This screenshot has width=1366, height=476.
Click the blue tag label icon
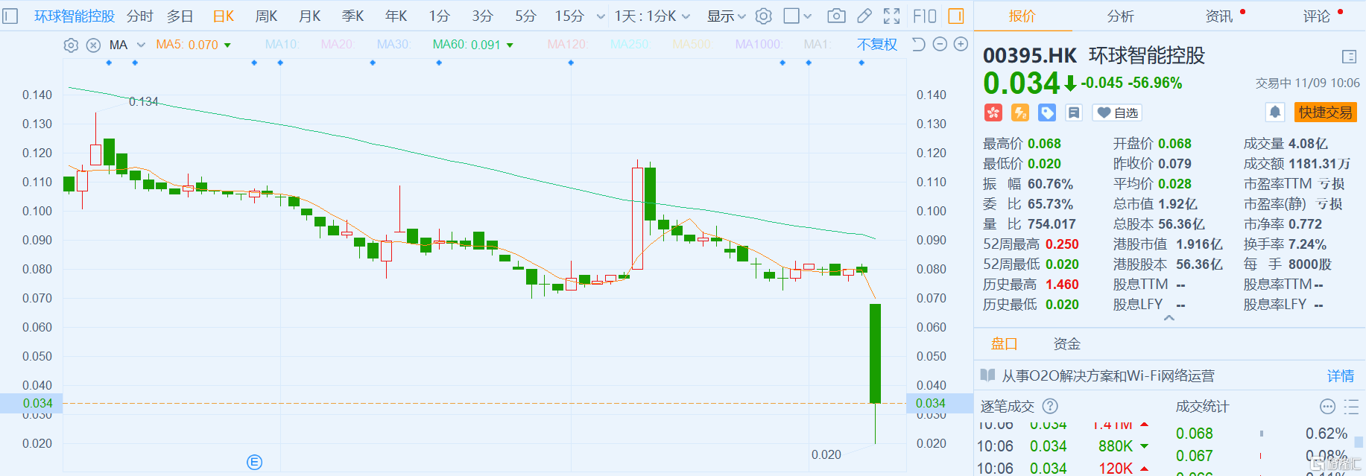pos(1047,112)
